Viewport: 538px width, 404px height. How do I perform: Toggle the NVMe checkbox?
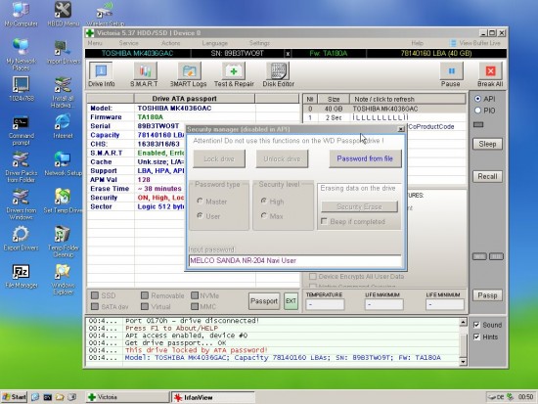(x=195, y=295)
